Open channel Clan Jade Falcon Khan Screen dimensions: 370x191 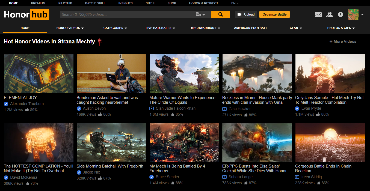point(176,108)
